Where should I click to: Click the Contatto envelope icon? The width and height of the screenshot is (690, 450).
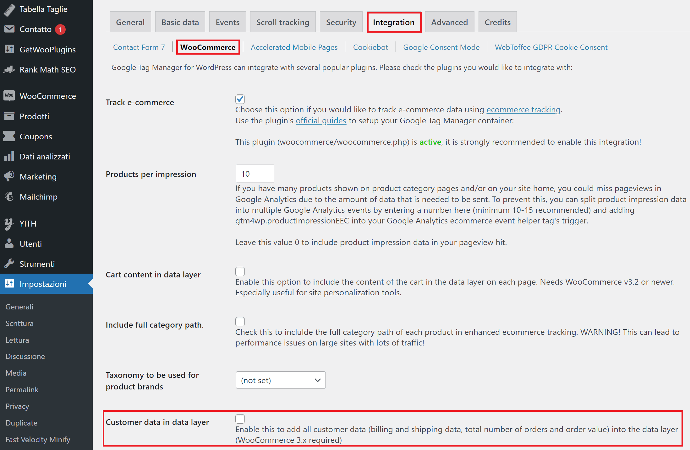point(9,29)
